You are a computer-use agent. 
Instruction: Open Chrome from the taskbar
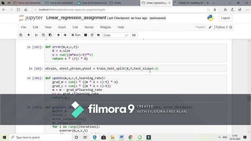tap(131, 137)
